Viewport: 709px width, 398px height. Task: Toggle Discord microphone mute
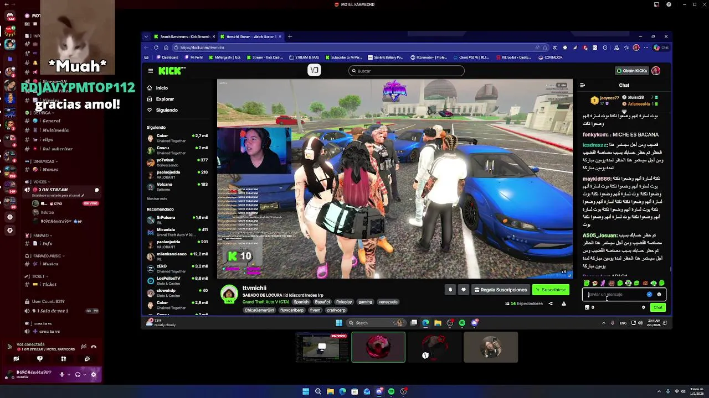[x=62, y=374]
